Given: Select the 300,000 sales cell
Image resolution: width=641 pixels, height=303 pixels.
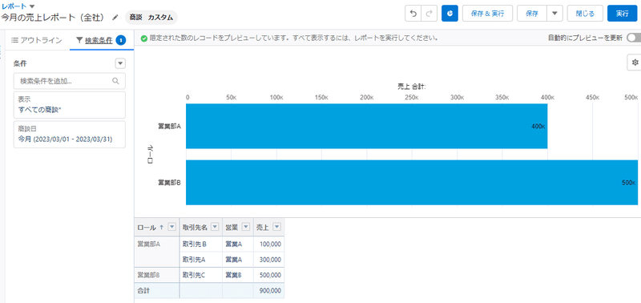Looking at the screenshot, I should [x=269, y=260].
